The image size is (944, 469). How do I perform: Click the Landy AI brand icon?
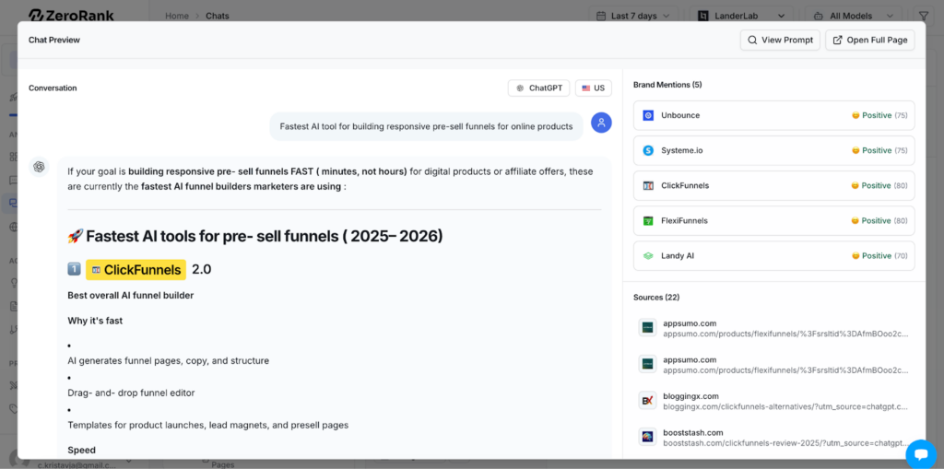point(648,256)
